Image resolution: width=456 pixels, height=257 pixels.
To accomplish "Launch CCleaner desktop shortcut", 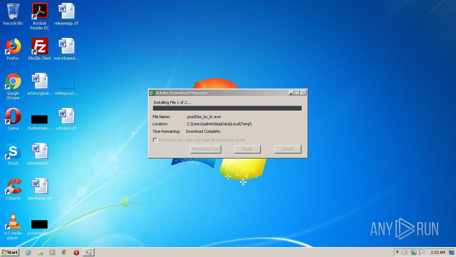I will pyautogui.click(x=13, y=189).
